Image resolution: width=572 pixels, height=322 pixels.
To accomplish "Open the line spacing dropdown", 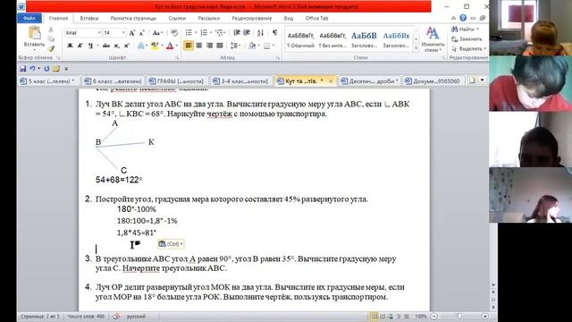I will [240, 46].
